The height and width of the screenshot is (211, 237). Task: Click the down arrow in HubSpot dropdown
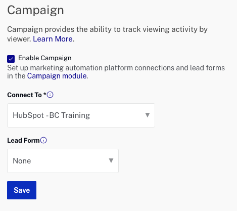click(148, 115)
